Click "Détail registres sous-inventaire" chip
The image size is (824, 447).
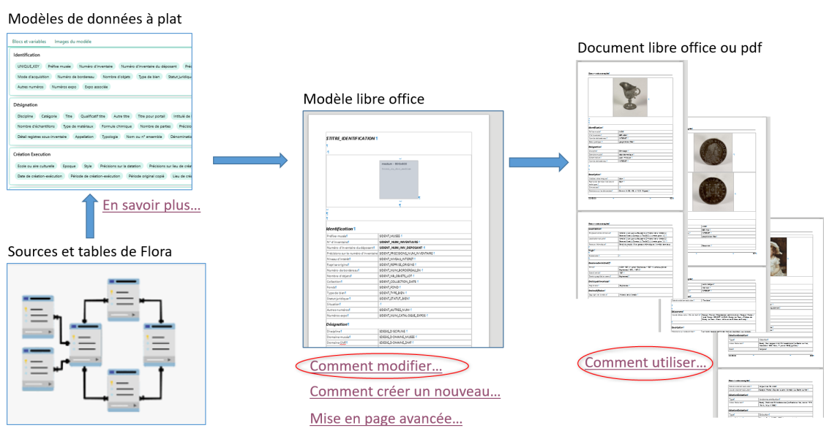click(x=42, y=137)
